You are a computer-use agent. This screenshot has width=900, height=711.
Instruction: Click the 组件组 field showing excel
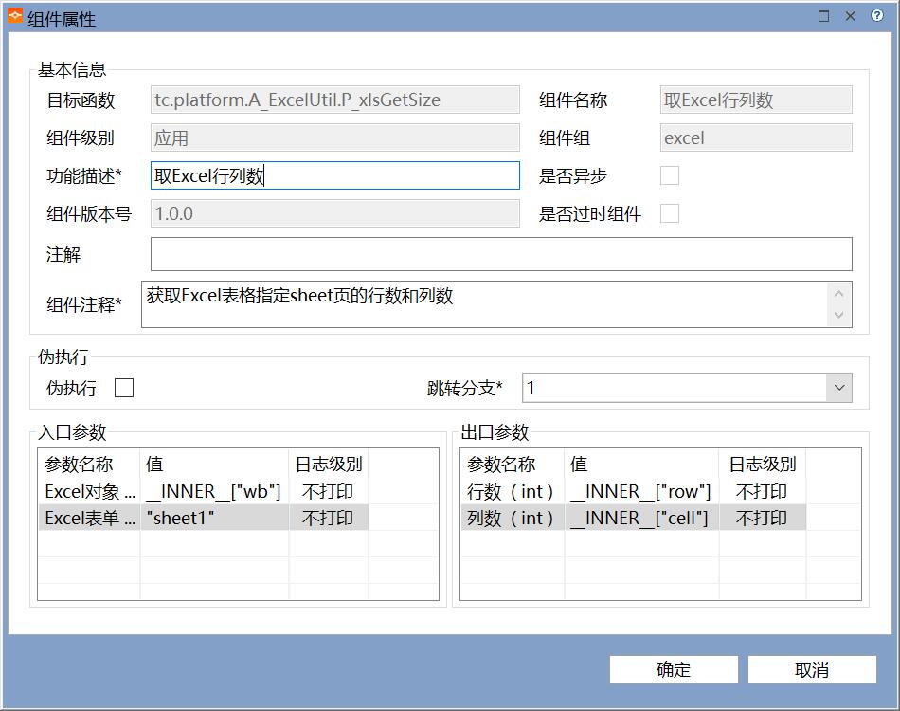coord(756,137)
